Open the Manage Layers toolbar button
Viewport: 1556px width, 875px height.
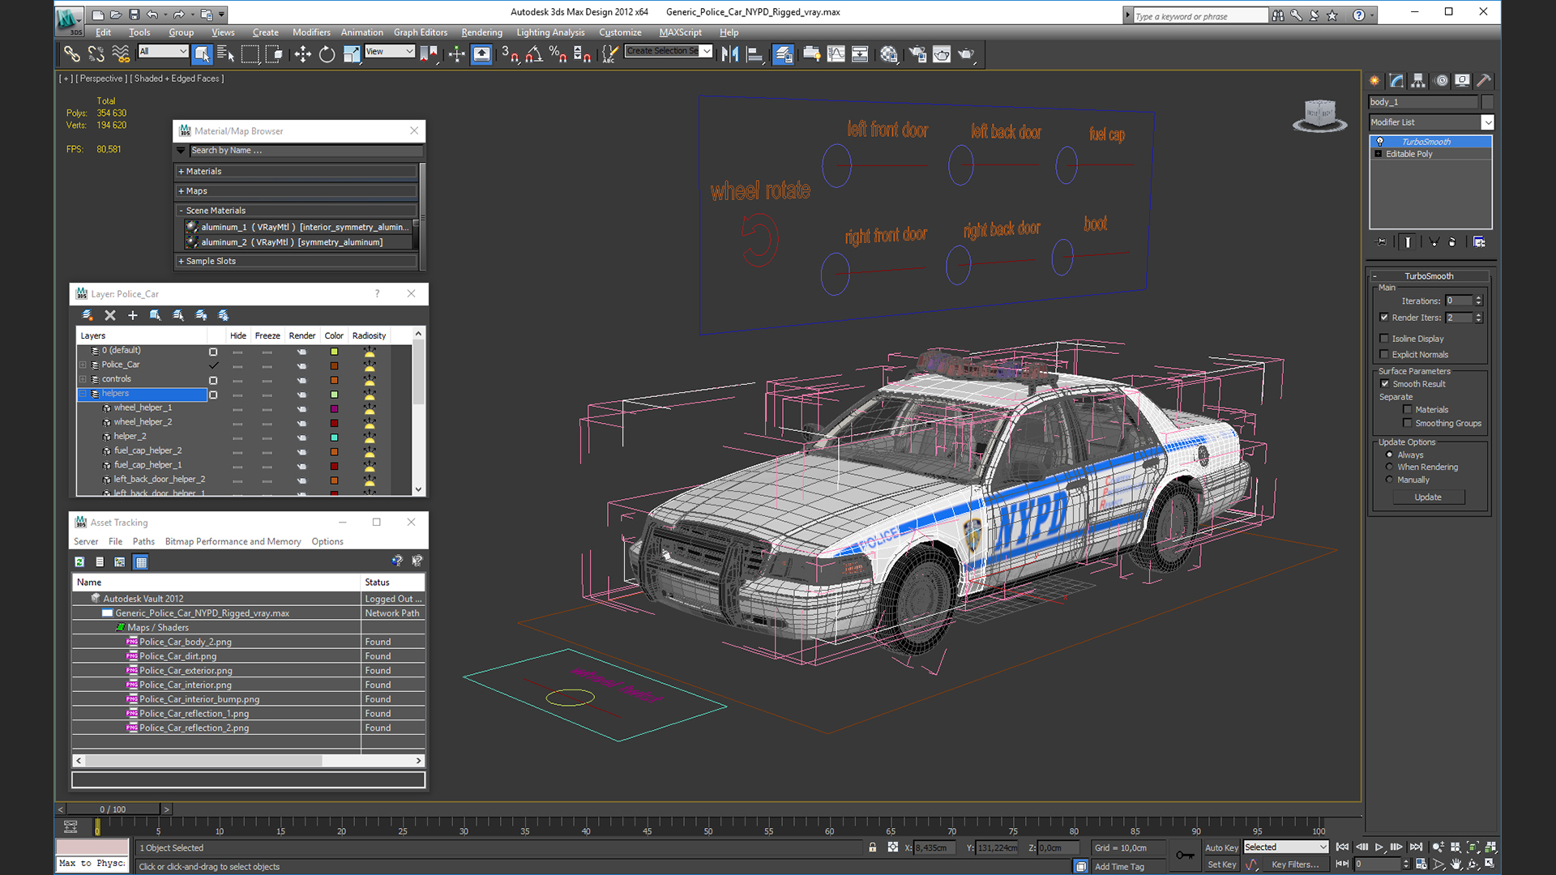(783, 54)
